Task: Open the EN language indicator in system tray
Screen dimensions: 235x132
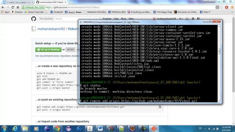Action: click(x=200, y=128)
